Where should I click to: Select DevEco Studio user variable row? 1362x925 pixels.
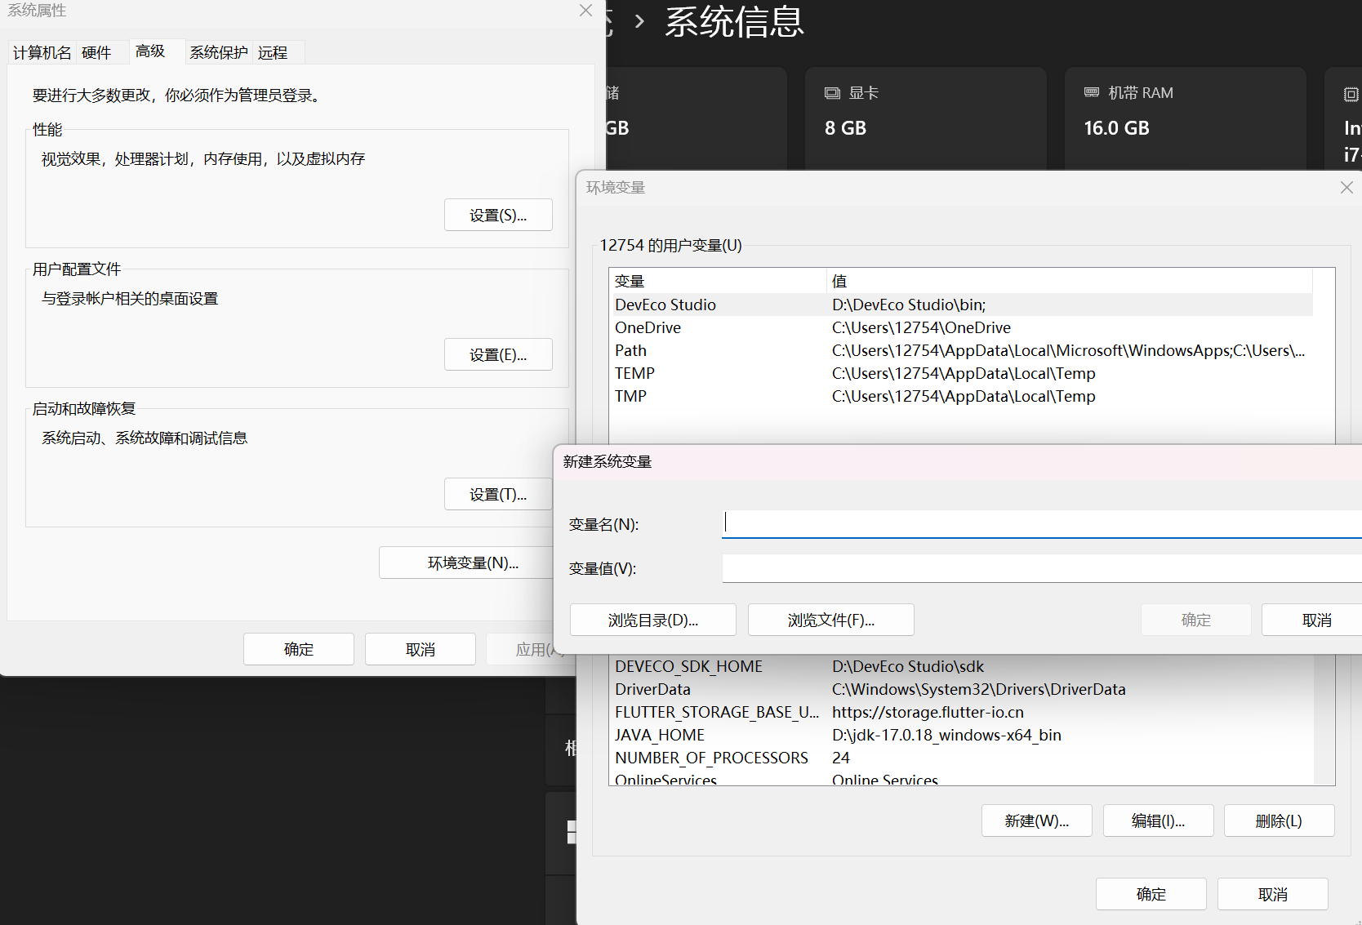tap(962, 305)
